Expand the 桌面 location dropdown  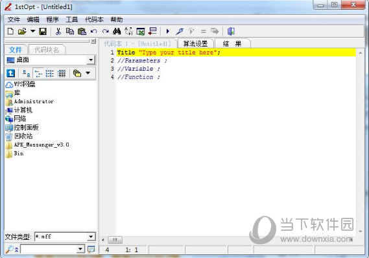[91, 60]
